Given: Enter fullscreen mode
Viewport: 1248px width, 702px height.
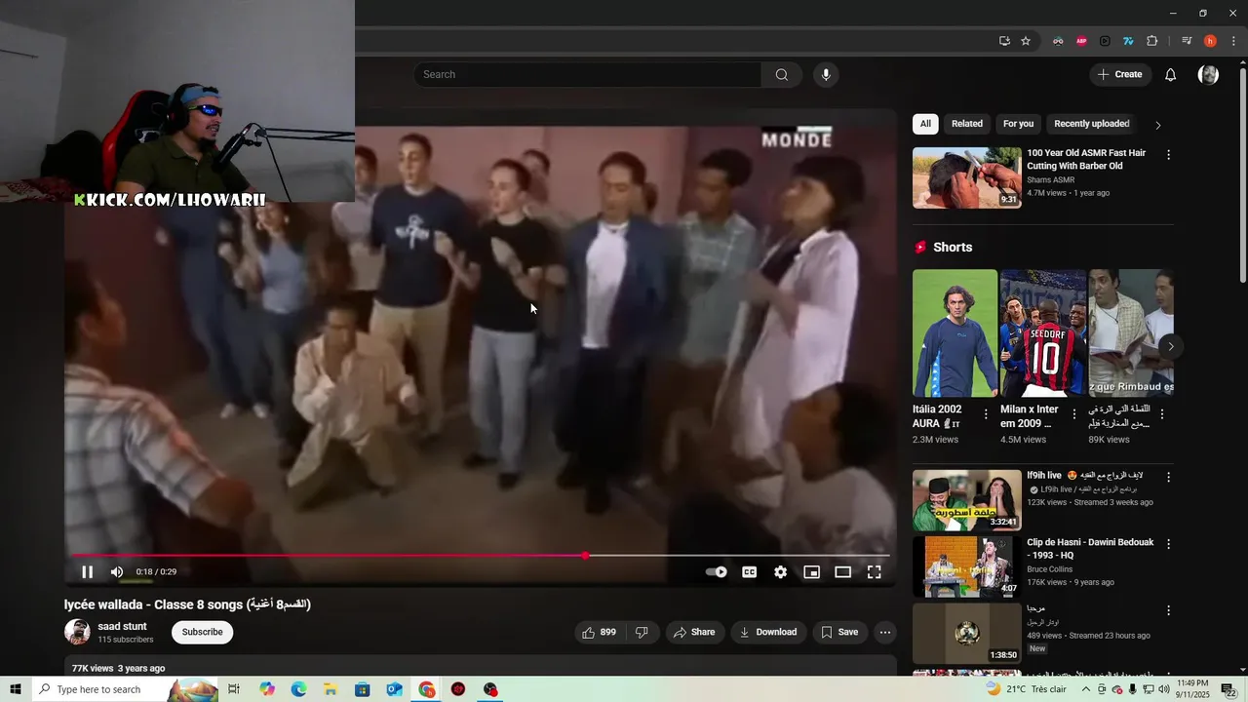Looking at the screenshot, I should coord(874,572).
